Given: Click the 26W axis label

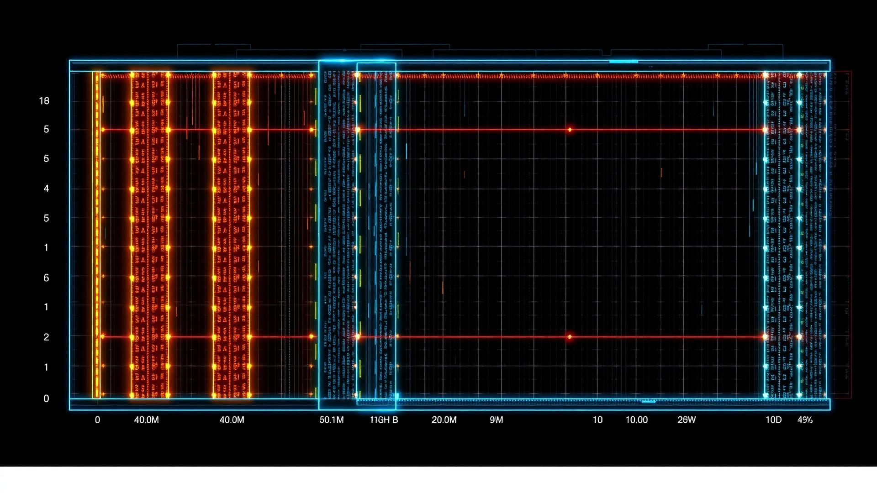Looking at the screenshot, I should point(687,420).
